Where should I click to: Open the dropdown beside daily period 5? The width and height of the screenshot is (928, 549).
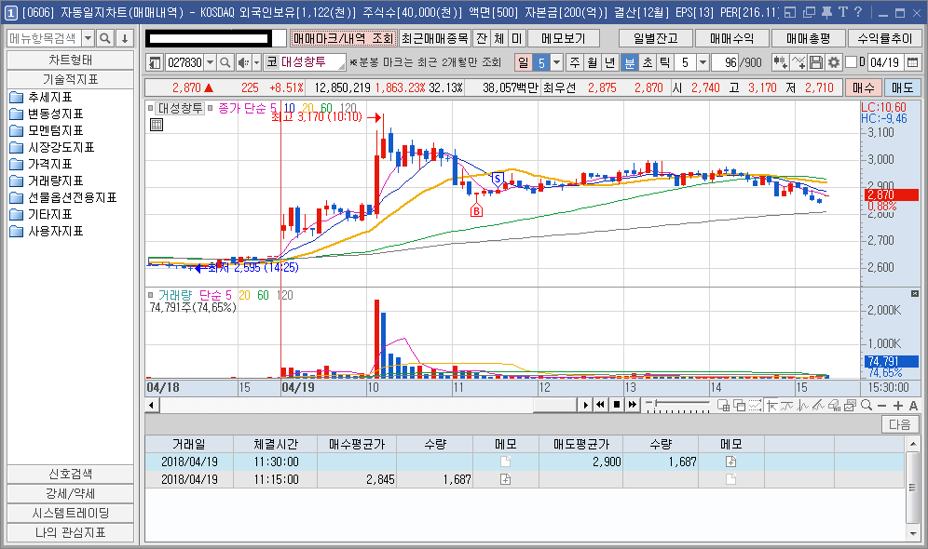(x=556, y=62)
